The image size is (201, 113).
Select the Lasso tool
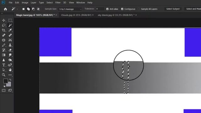click(x=3, y=25)
